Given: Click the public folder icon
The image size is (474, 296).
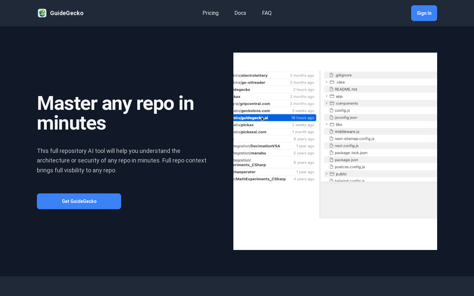Looking at the screenshot, I should pyautogui.click(x=332, y=174).
